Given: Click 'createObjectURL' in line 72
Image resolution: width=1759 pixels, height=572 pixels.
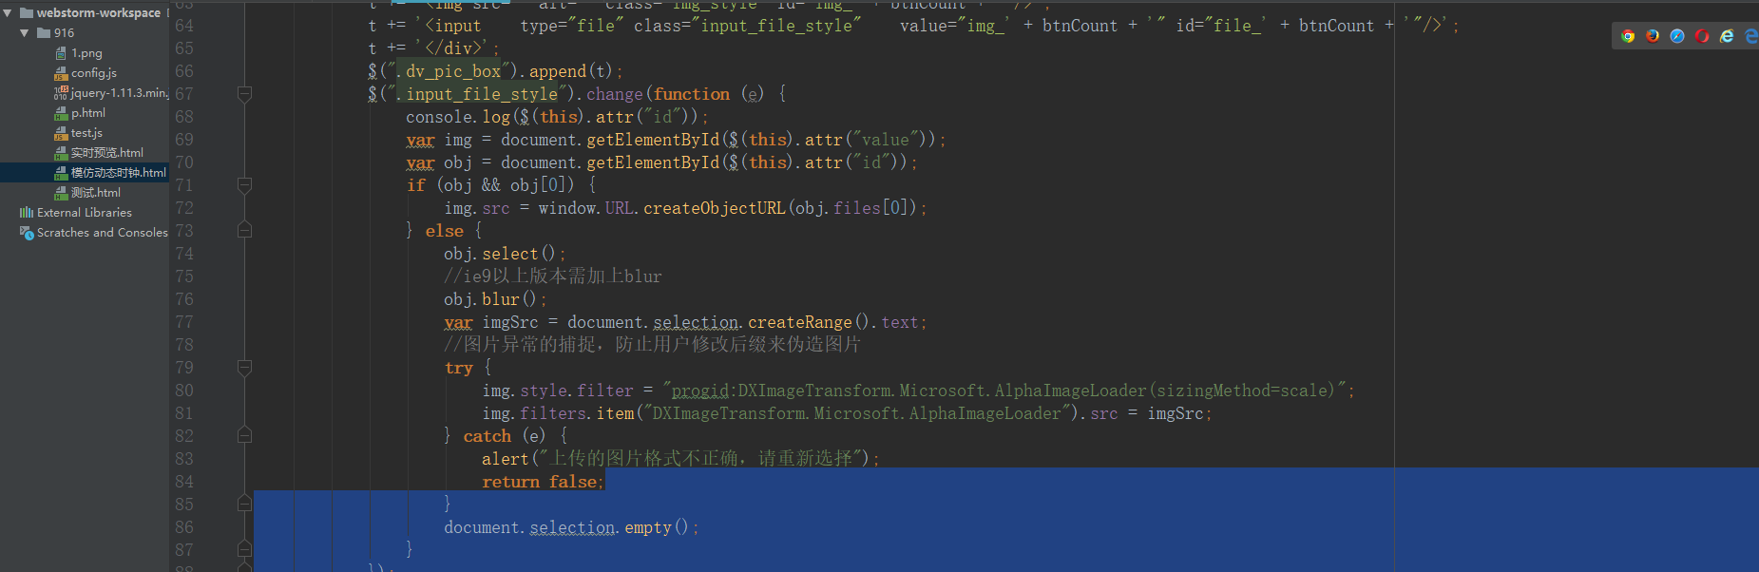Looking at the screenshot, I should (x=715, y=208).
